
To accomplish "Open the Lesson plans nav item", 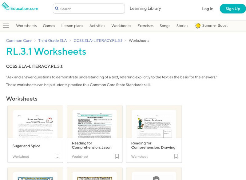I will tap(72, 26).
